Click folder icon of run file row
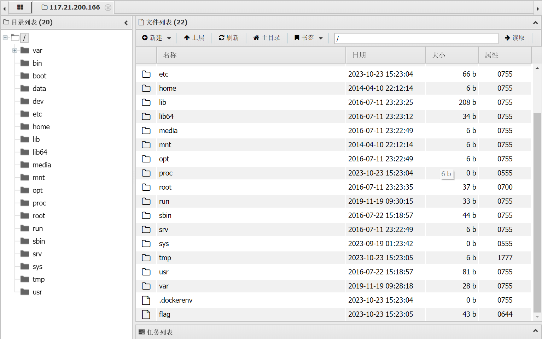The height and width of the screenshot is (339, 542). (x=146, y=201)
